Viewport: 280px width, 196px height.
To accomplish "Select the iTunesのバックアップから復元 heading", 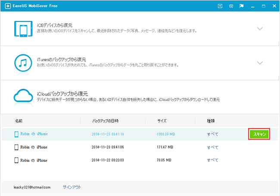I will pos(62,59).
